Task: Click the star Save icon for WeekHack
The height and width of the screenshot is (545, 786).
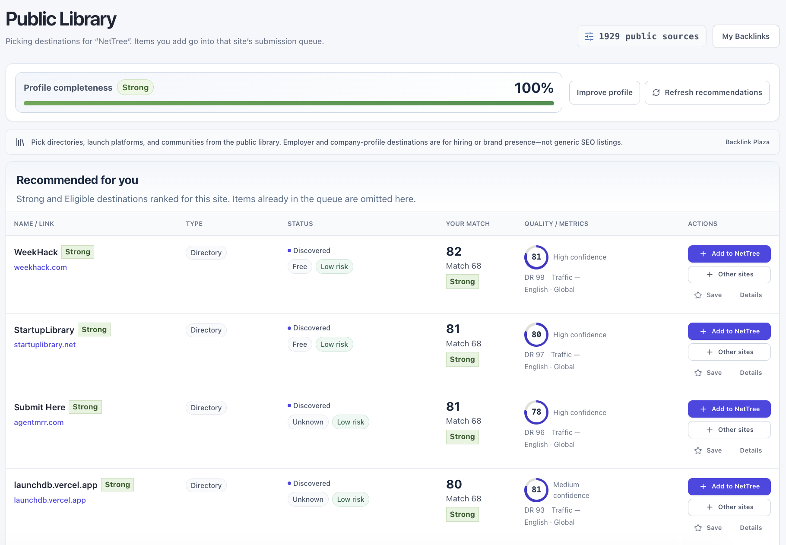Action: pos(698,295)
